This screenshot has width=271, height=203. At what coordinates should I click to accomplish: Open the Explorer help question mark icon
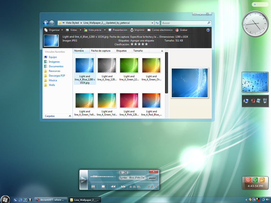click(208, 30)
